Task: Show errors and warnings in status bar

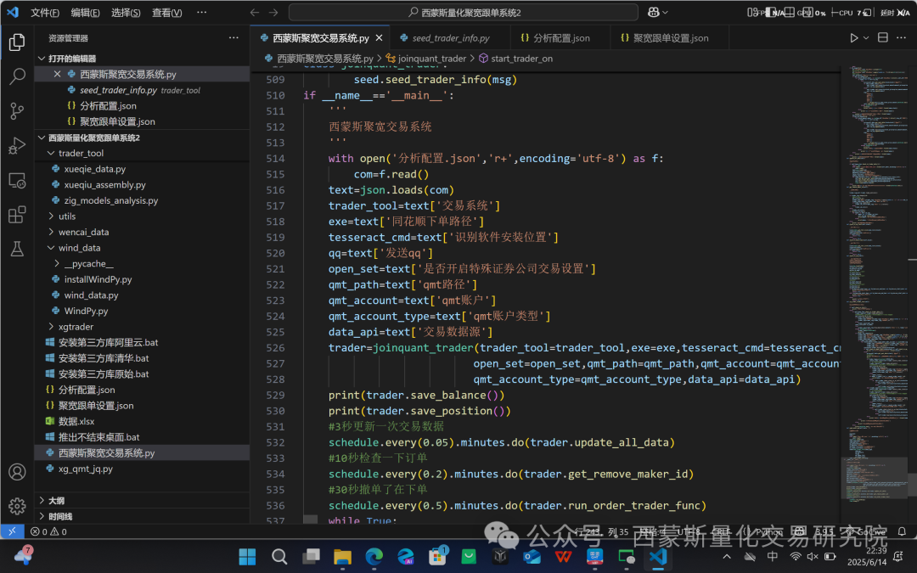Action: point(48,531)
